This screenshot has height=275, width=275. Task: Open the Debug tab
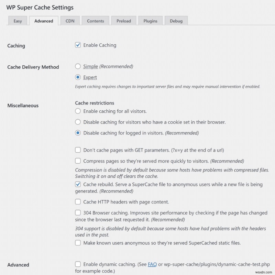pyautogui.click(x=176, y=21)
